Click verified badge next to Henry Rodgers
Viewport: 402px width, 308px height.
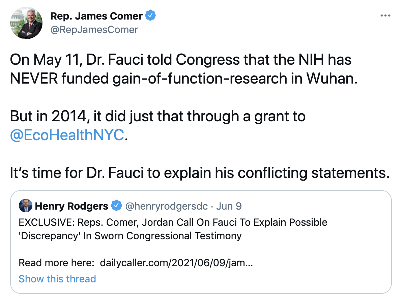[116, 206]
